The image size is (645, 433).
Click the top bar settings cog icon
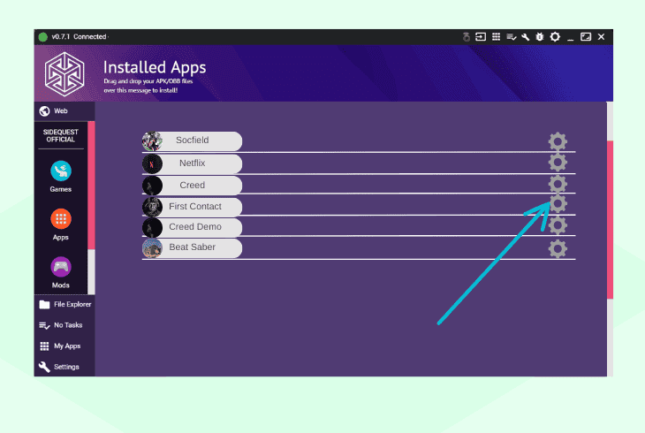click(x=555, y=36)
